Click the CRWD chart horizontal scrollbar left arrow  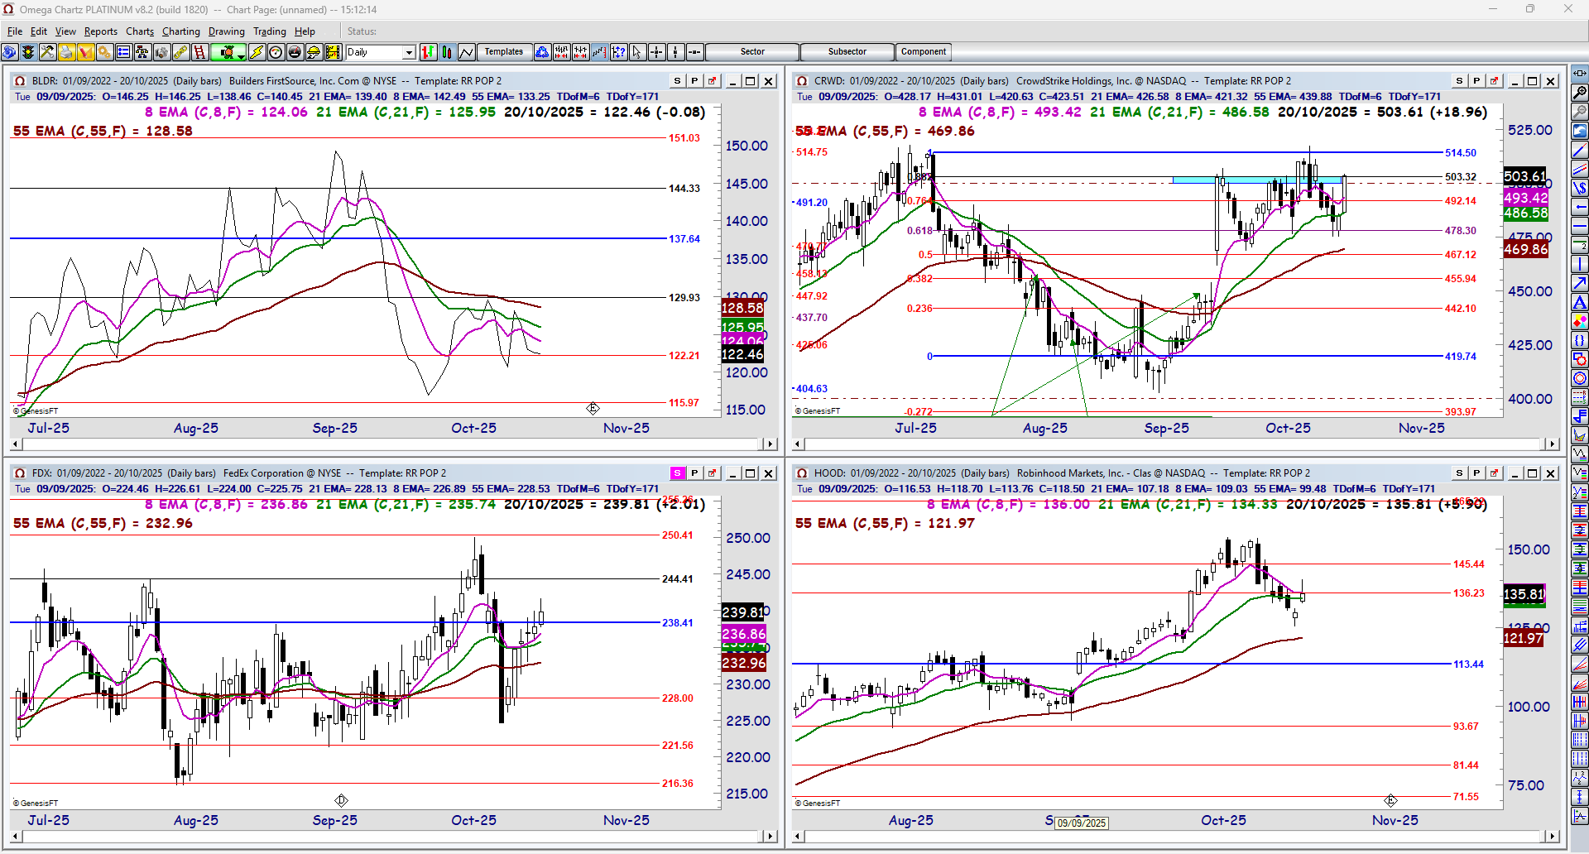click(x=799, y=444)
